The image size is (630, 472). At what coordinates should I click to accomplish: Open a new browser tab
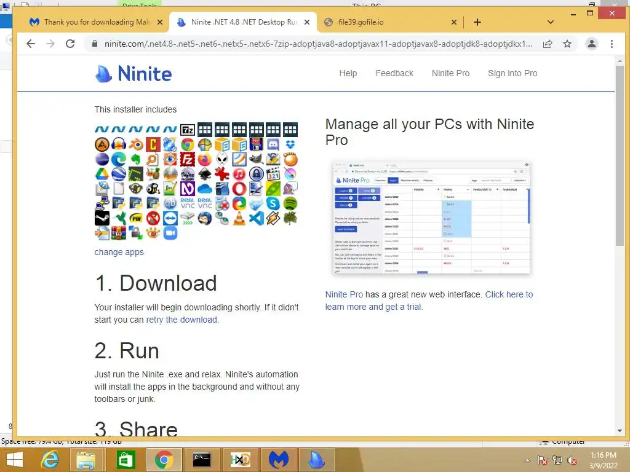[477, 22]
